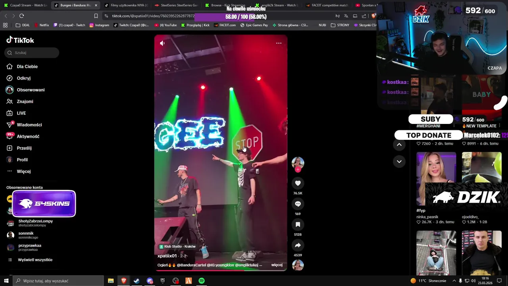Switch to SteelSeries tab
The width and height of the screenshot is (508, 286).
177,5
